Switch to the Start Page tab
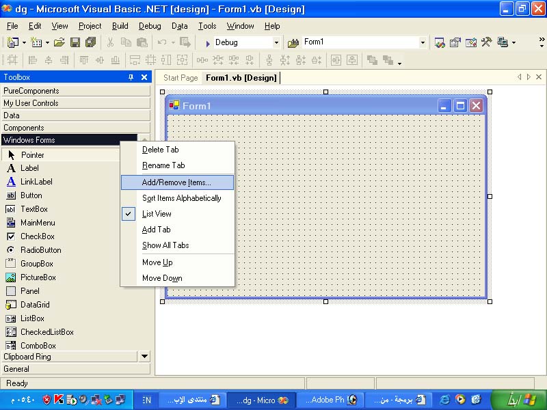The image size is (547, 410). click(181, 78)
